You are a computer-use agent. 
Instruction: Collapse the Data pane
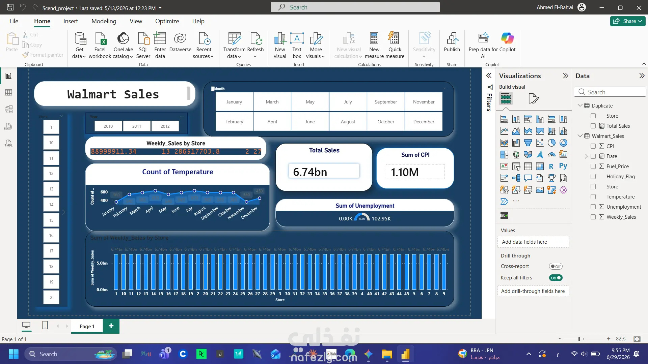(x=642, y=76)
